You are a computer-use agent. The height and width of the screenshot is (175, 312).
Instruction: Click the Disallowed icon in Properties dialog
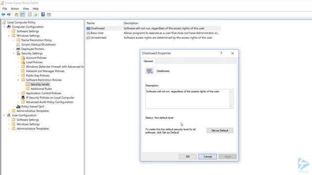pyautogui.click(x=150, y=71)
